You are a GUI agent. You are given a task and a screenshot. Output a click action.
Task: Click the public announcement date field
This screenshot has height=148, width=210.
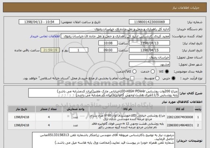click(39, 22)
